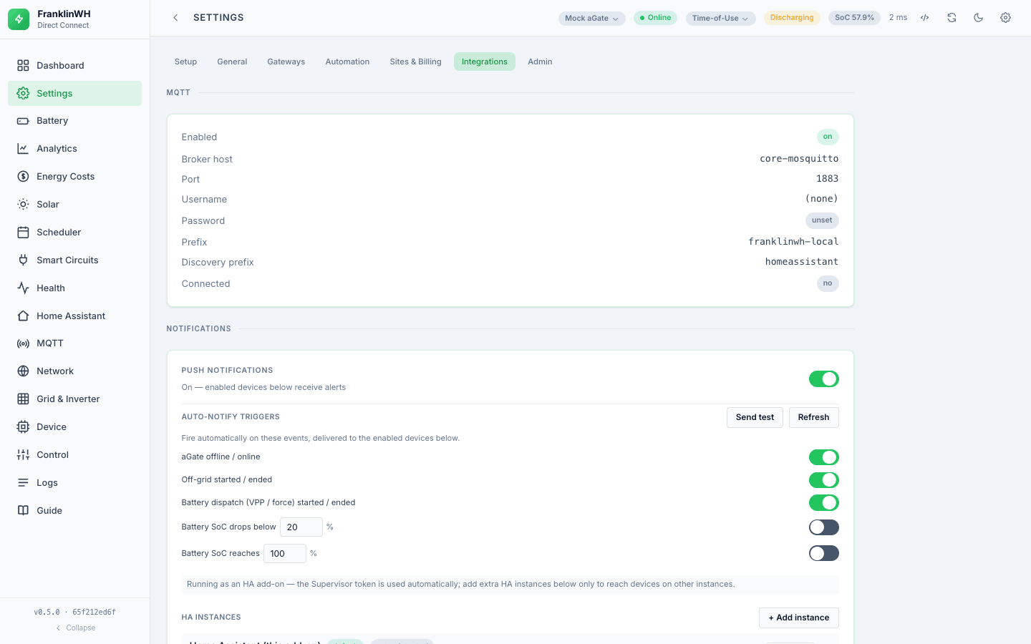The image size is (1031, 644).
Task: Switch to the Setup tab
Action: pyautogui.click(x=185, y=62)
